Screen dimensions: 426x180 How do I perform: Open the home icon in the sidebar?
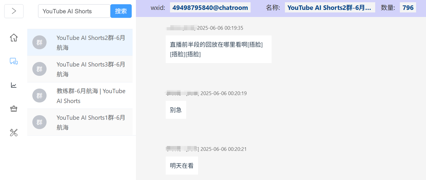click(x=14, y=38)
